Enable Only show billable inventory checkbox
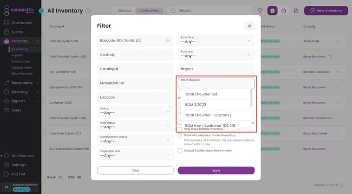 tap(180, 129)
